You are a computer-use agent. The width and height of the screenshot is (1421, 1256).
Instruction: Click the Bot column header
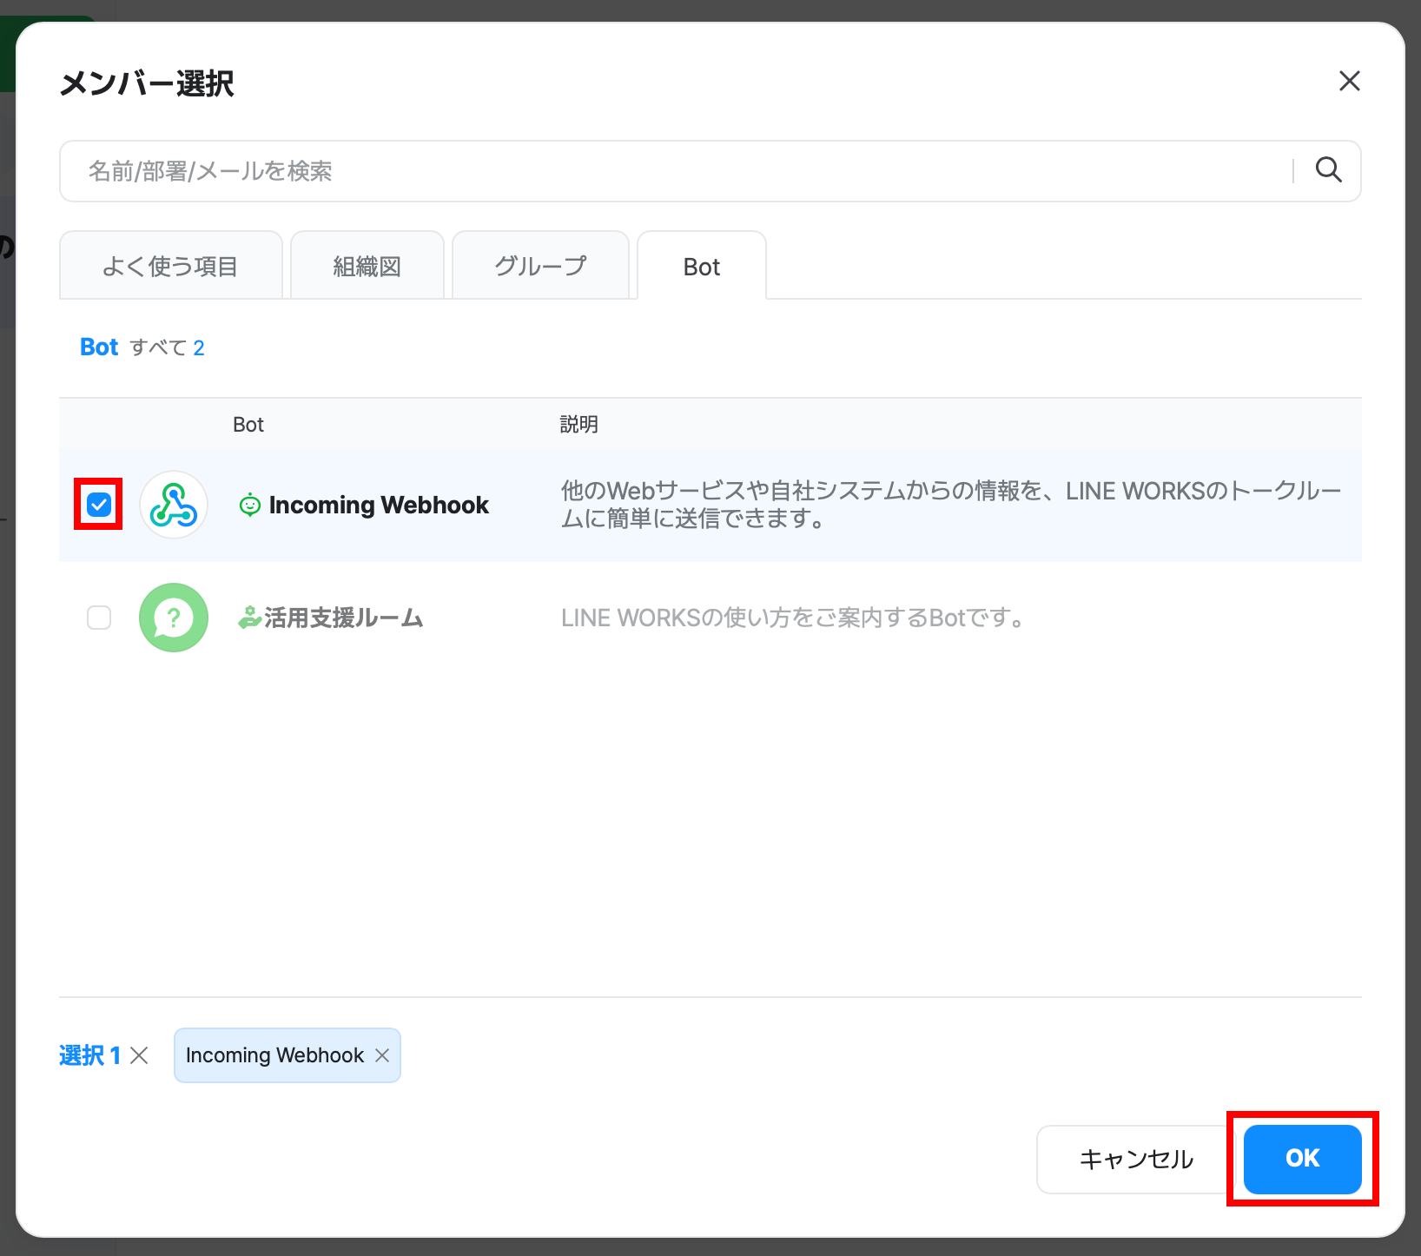(248, 425)
